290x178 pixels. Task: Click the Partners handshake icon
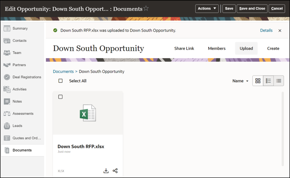pyautogui.click(x=7, y=65)
